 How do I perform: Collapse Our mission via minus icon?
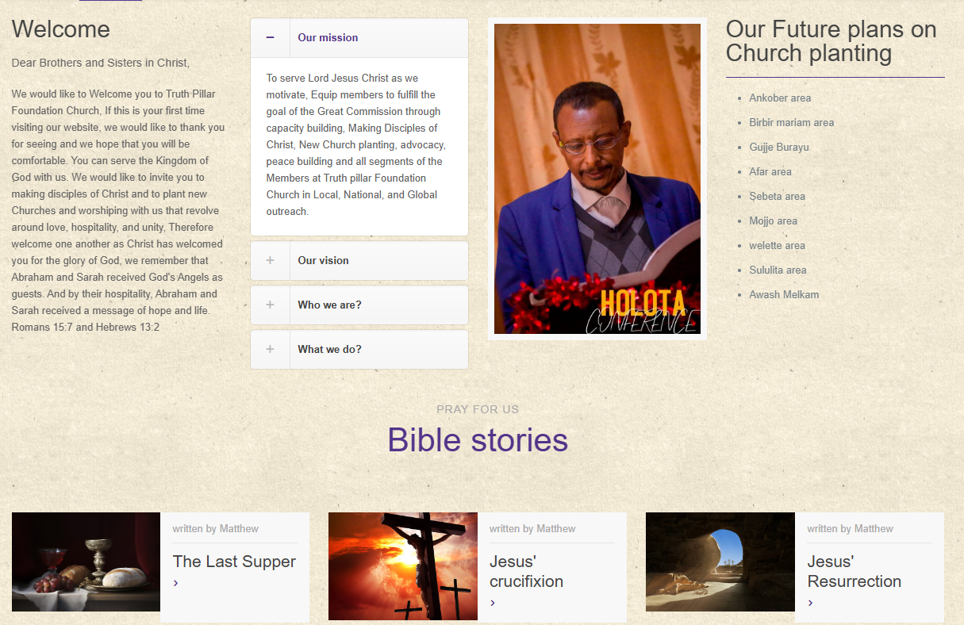271,38
